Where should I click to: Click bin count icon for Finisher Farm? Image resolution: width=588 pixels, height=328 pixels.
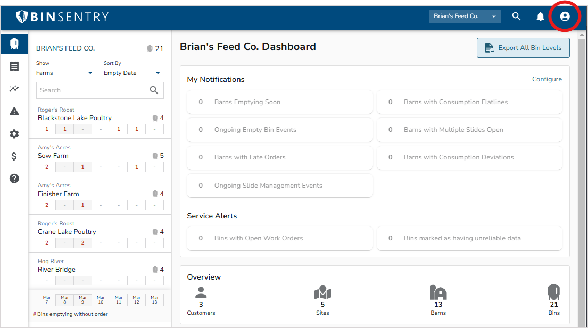point(155,194)
